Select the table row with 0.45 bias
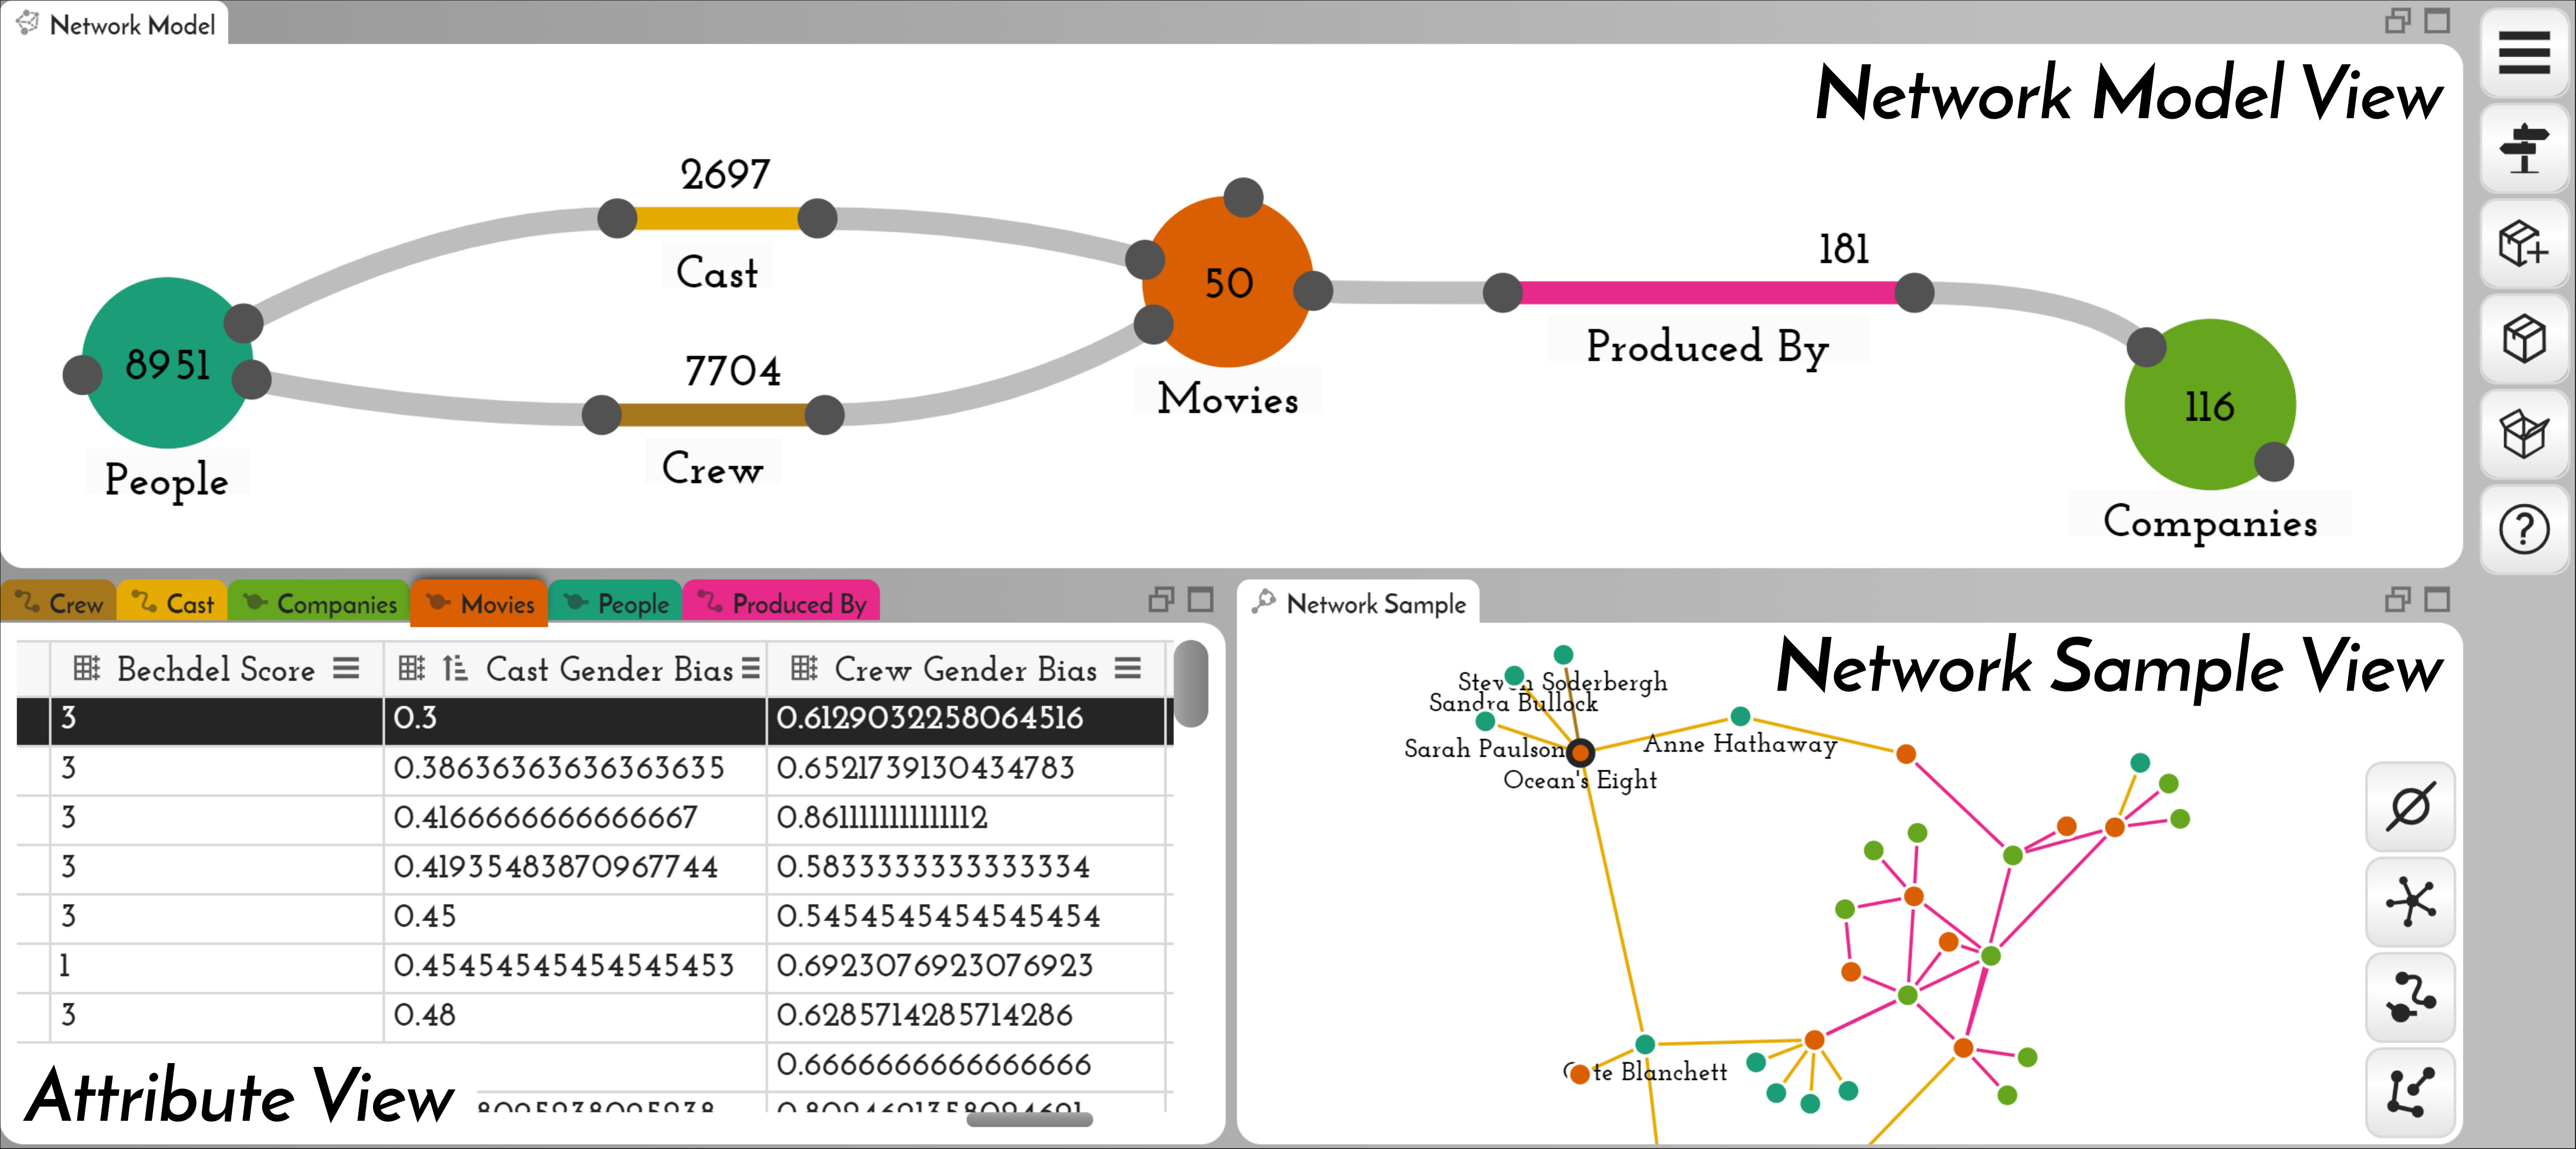The image size is (2576, 1149). 592,916
